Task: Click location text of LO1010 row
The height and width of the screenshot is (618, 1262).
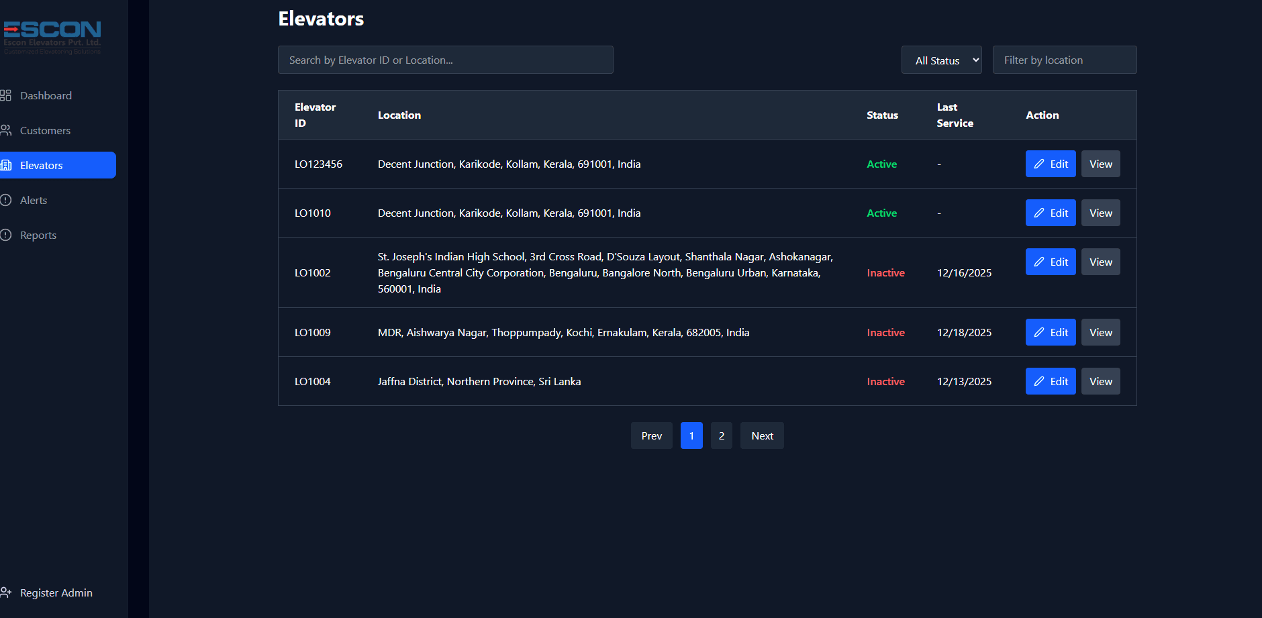Action: [509, 213]
